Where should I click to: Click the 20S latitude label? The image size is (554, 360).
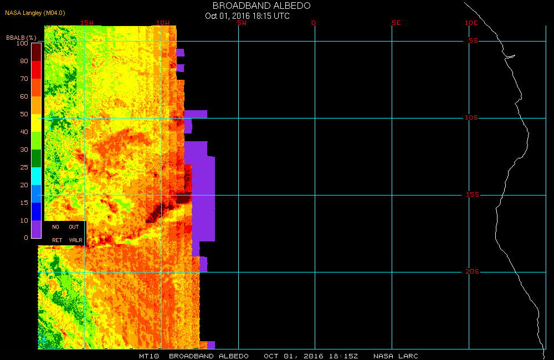pos(473,272)
